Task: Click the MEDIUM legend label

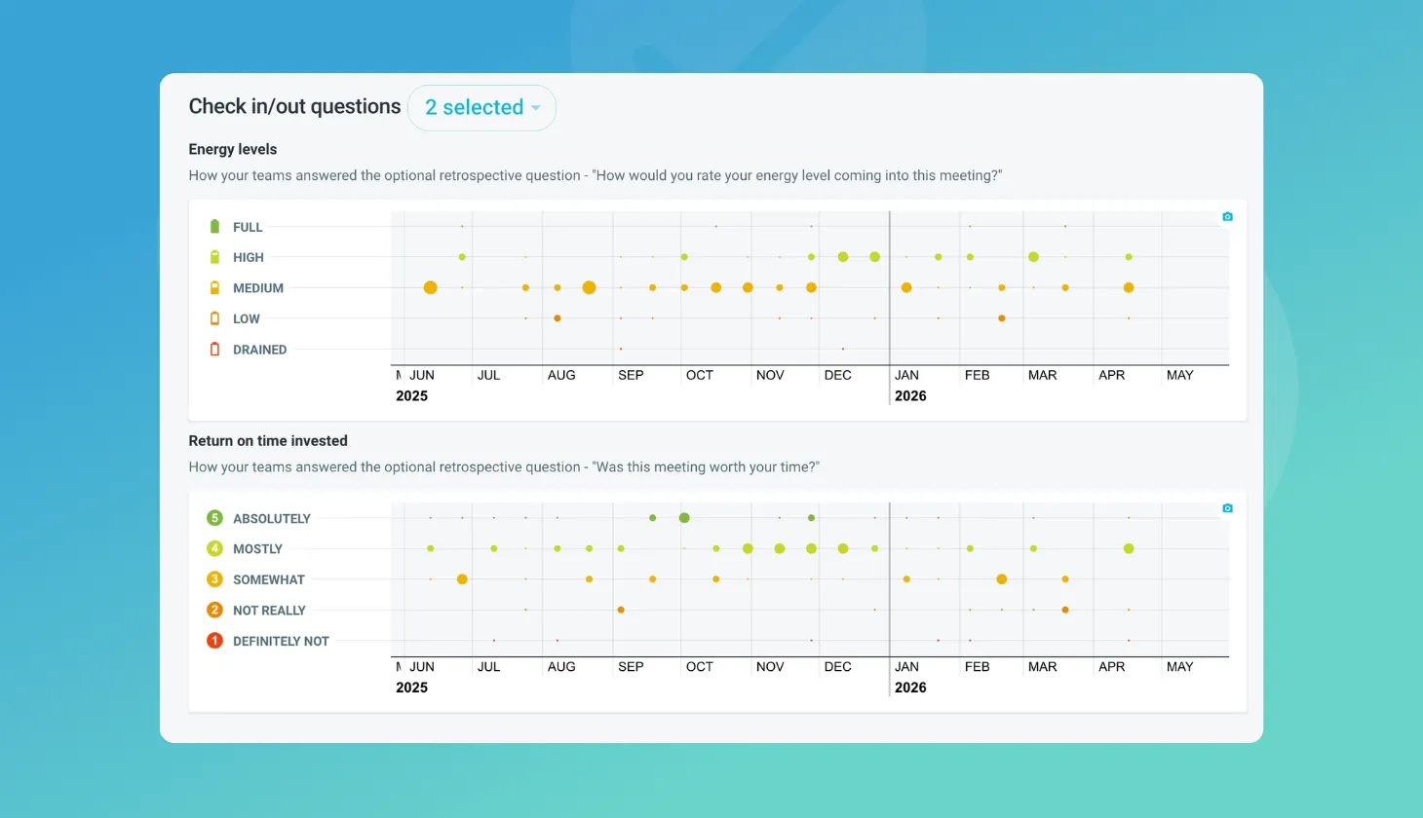Action: point(258,288)
